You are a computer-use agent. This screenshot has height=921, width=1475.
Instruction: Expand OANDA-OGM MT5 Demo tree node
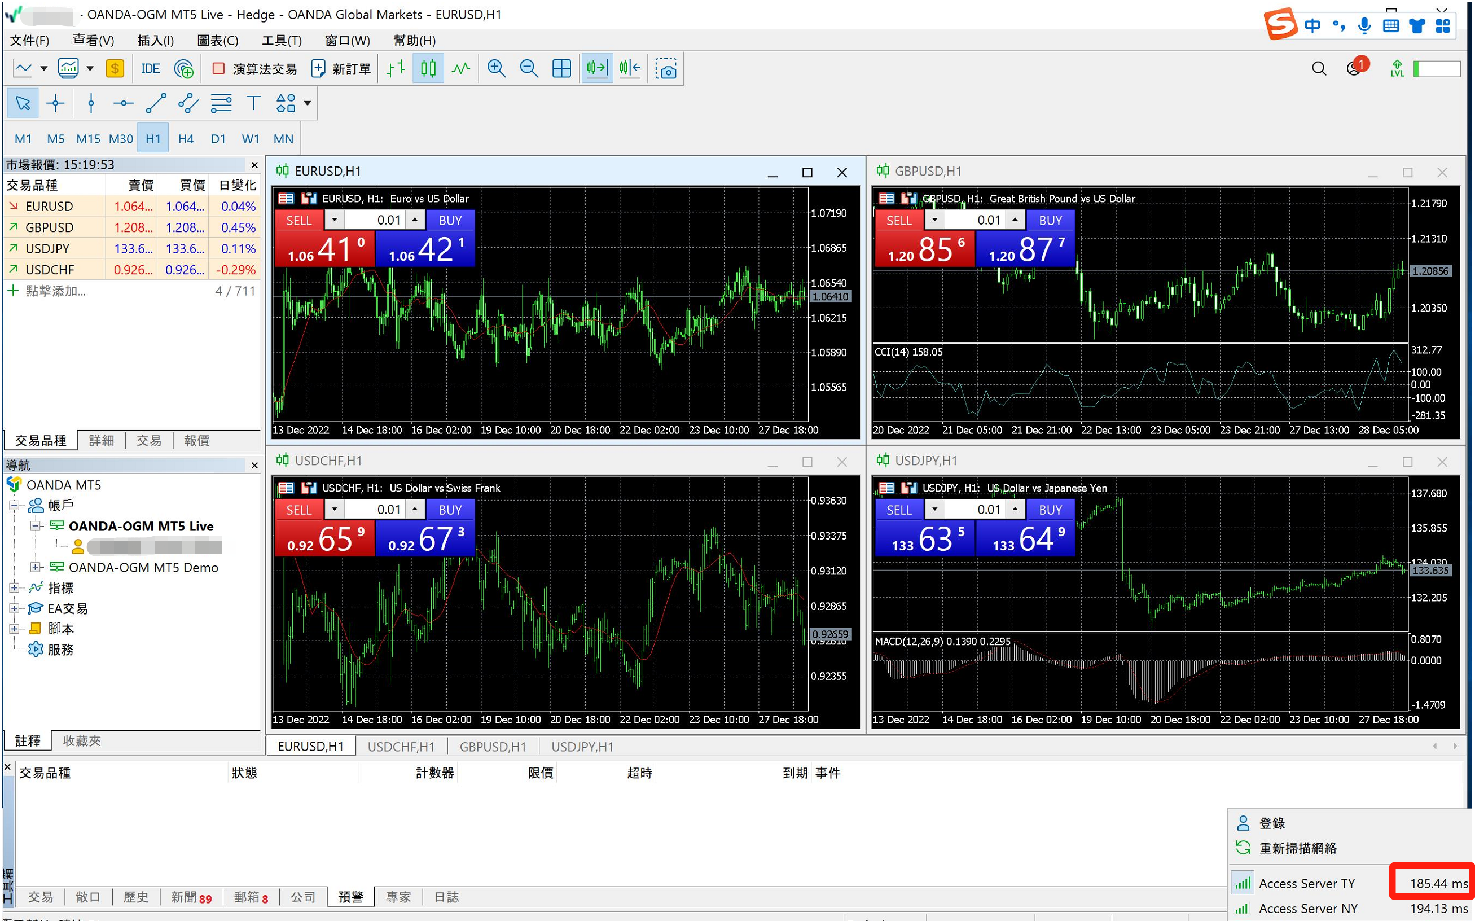pos(36,568)
